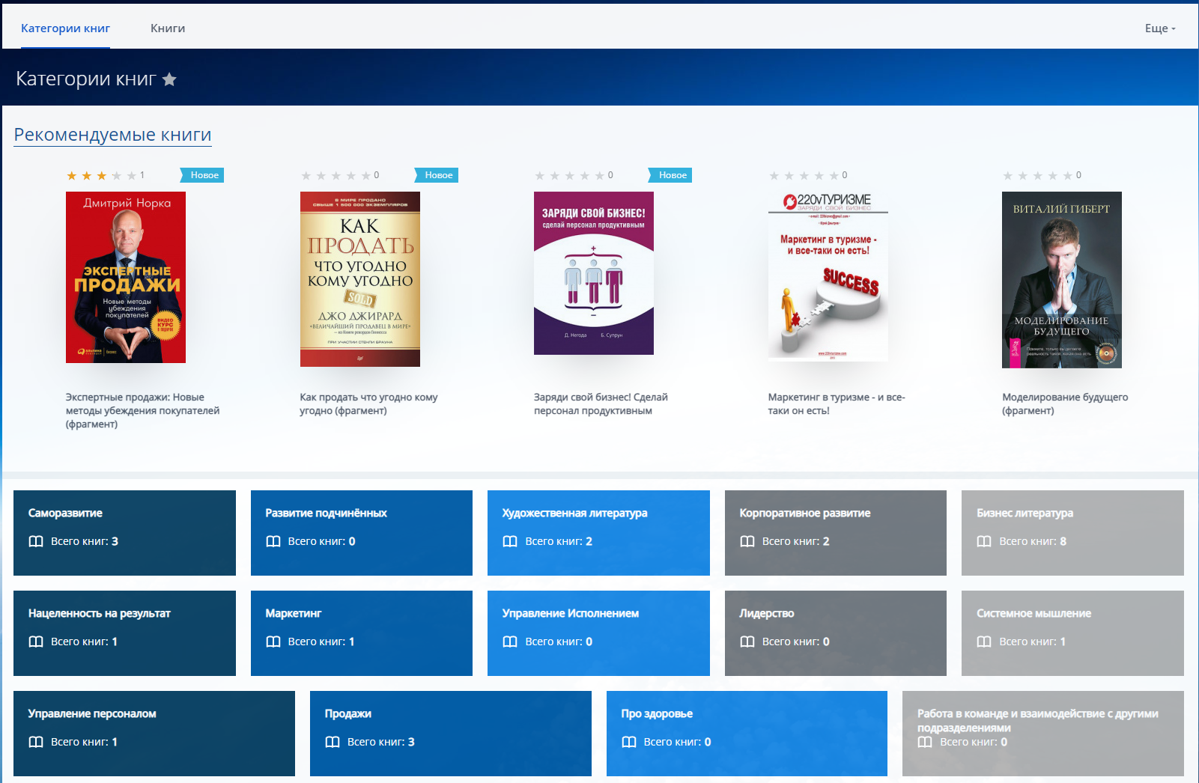Screen dimensions: 1199x783
Task: Open the Управление Исполнением category
Action: coord(598,633)
